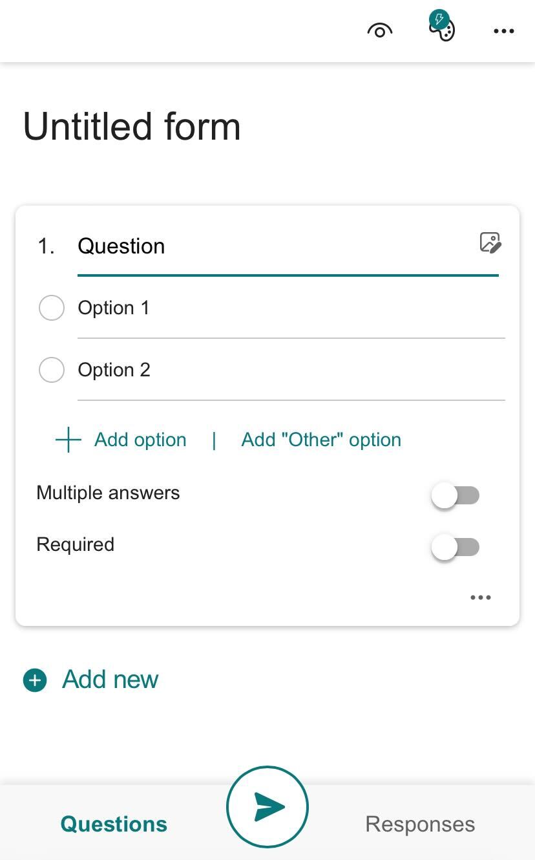Click the preview eye icon
535x860 pixels.
click(x=380, y=30)
